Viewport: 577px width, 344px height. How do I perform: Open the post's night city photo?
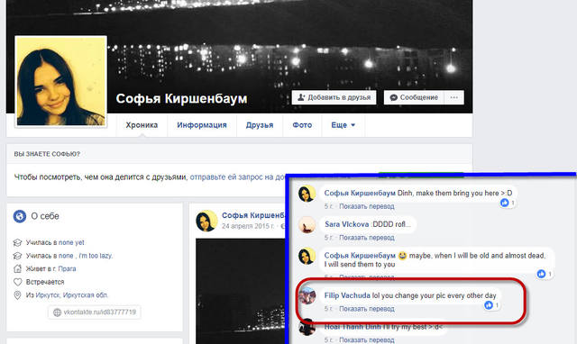241,291
